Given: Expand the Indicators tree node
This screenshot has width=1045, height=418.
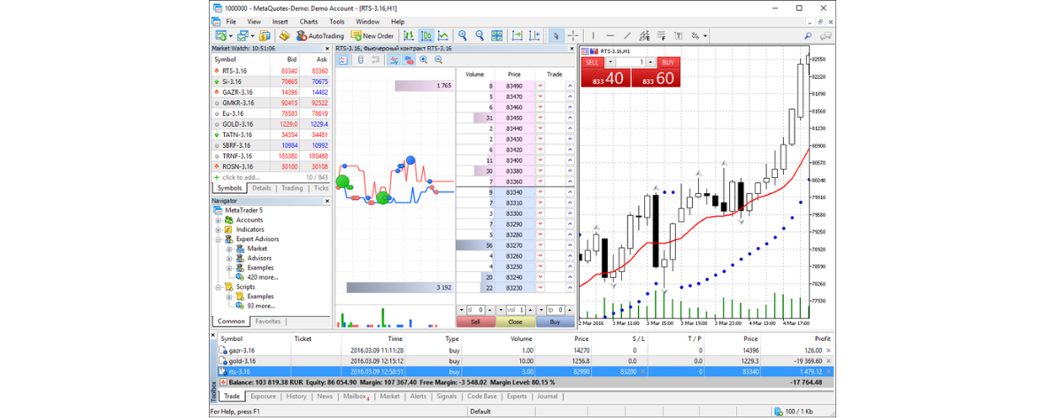Looking at the screenshot, I should pos(218,229).
